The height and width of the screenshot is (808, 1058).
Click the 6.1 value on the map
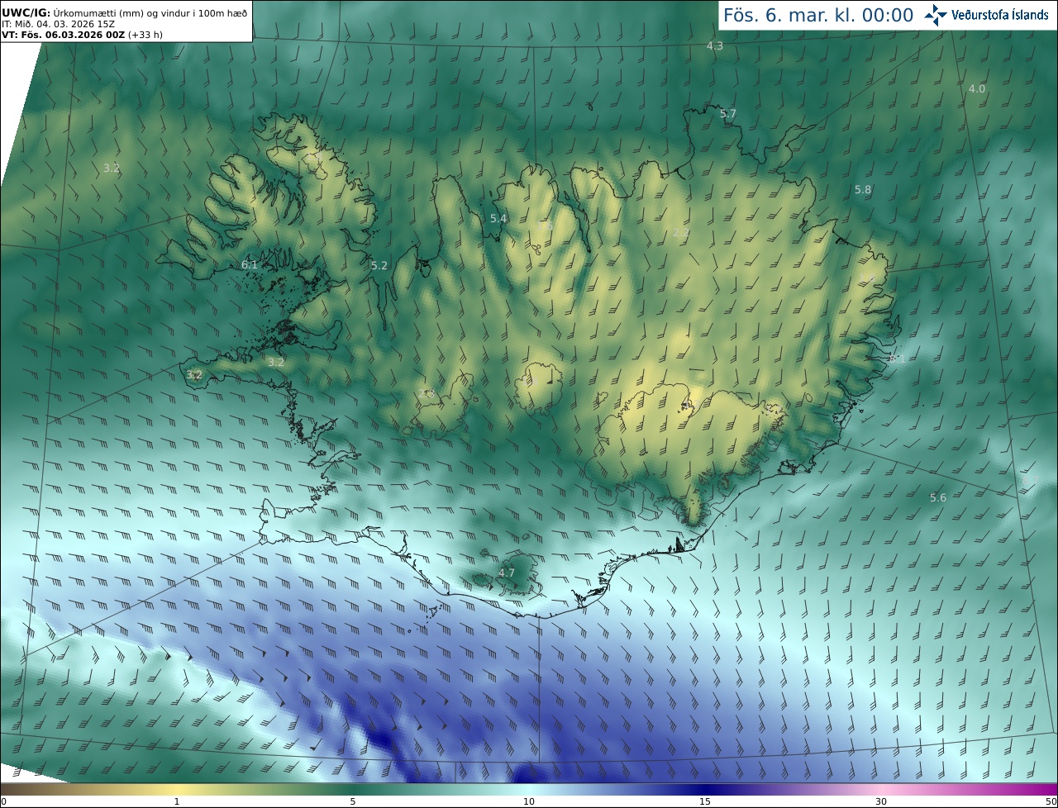tap(250, 265)
